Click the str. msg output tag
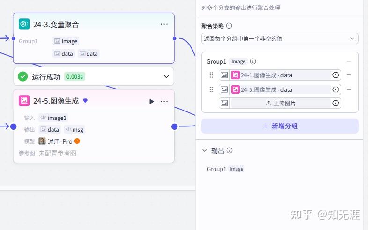Screen dimensions: 369x230 (x=74, y=129)
